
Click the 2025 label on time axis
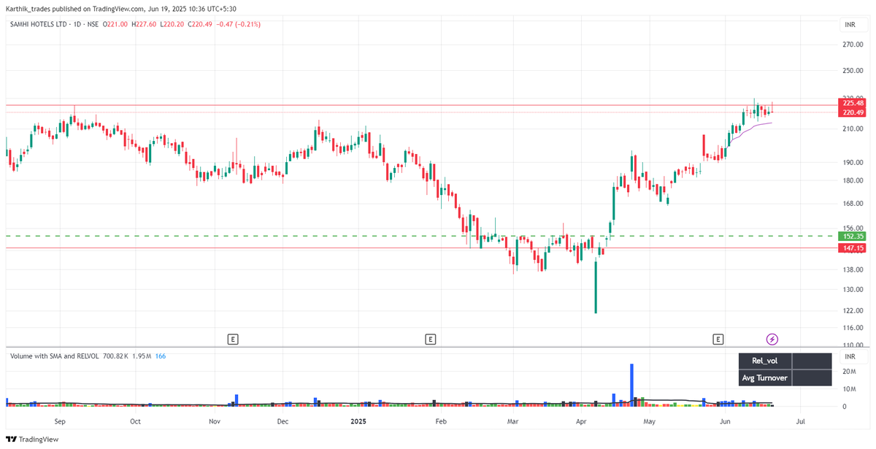(x=358, y=421)
